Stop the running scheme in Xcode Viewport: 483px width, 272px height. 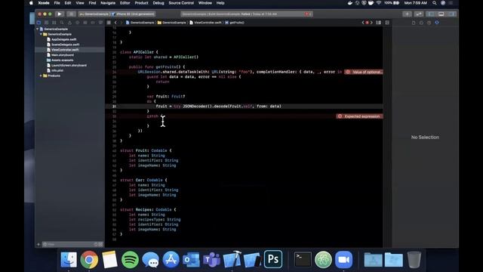(71, 14)
